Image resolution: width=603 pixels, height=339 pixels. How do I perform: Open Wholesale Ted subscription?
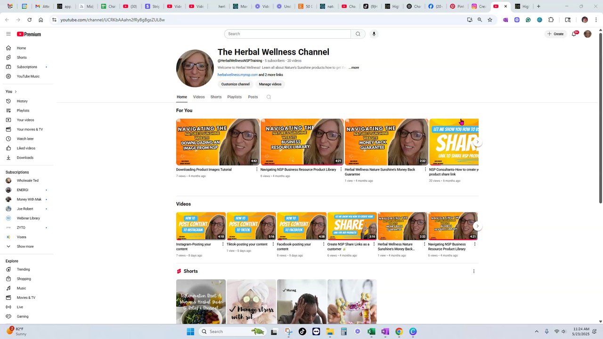click(x=27, y=181)
